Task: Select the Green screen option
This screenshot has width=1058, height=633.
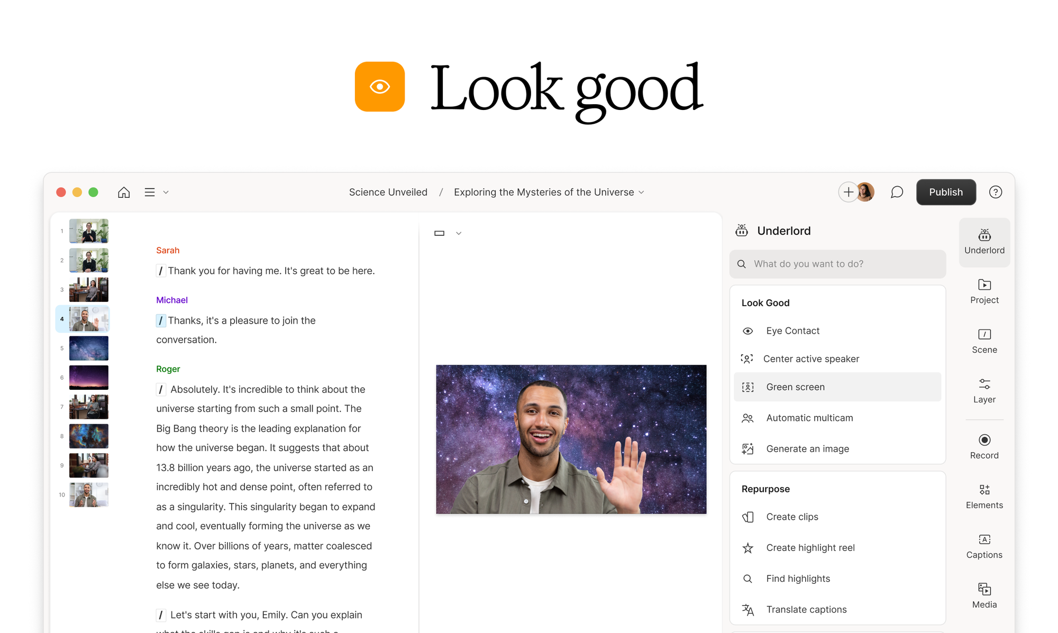Action: pos(795,387)
